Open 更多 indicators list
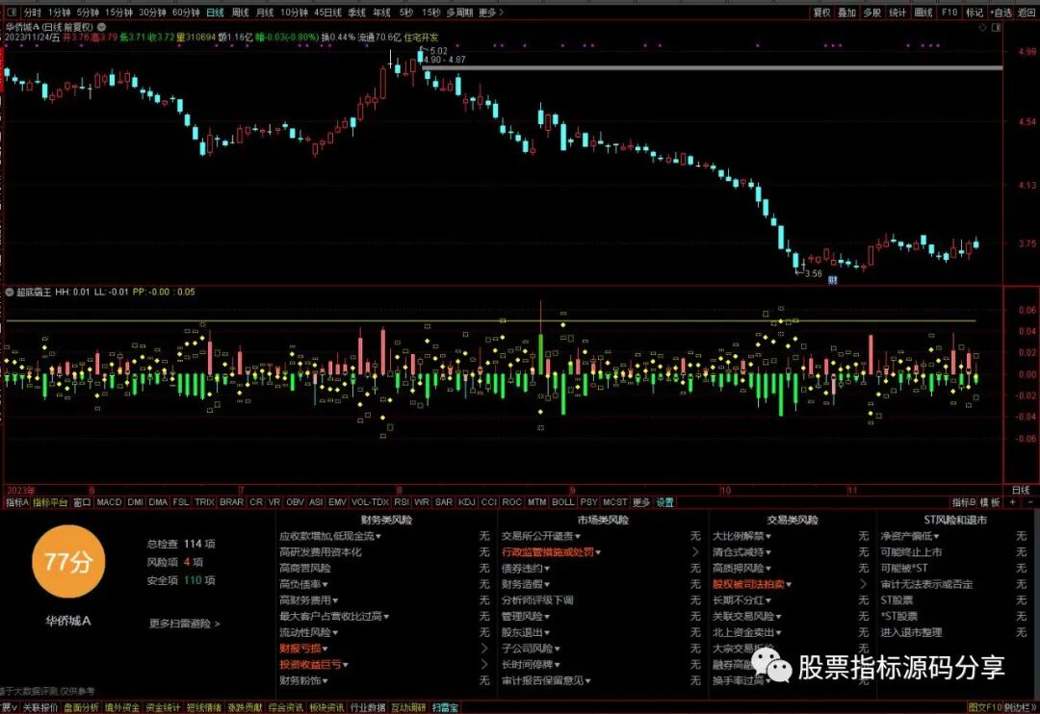Image resolution: width=1040 pixels, height=714 pixels. (640, 502)
